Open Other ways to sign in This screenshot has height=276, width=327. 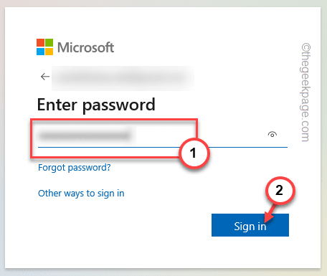(x=81, y=194)
